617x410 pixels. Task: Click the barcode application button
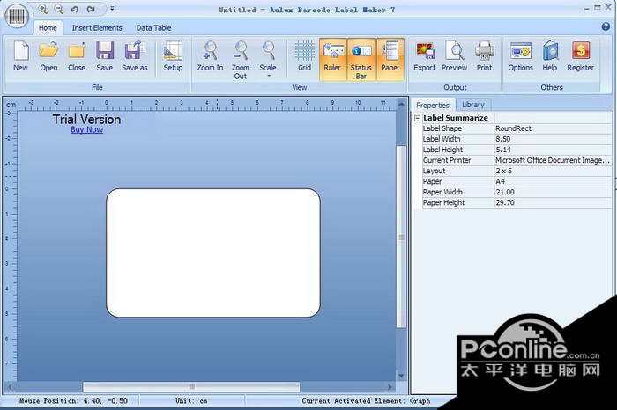click(x=17, y=17)
